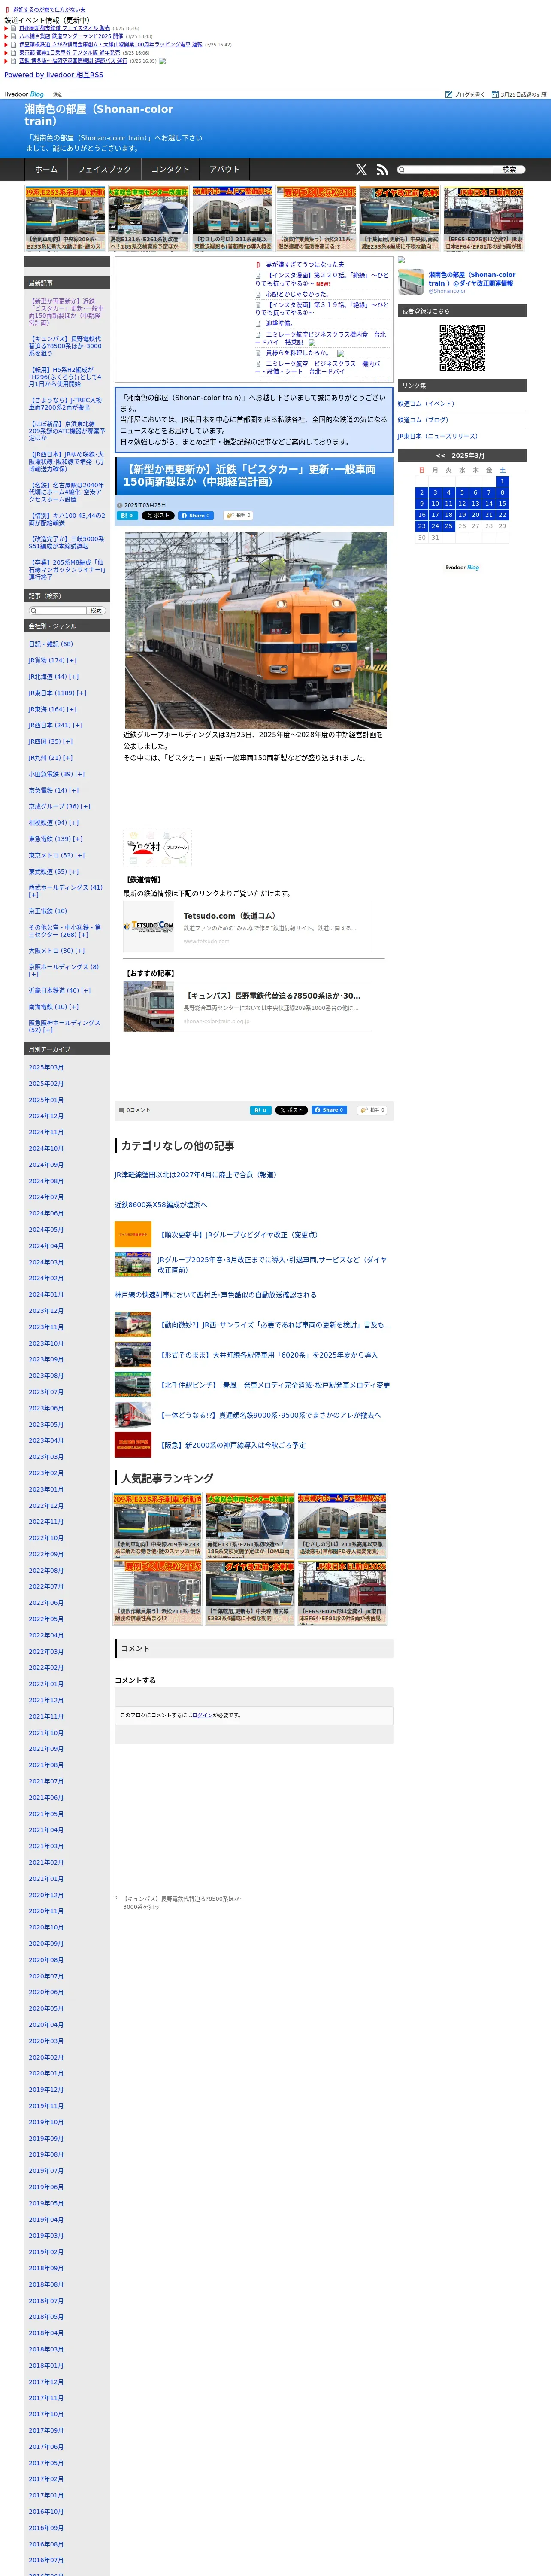Viewport: 551px width, 2576px height.
Task: Expand 東急電鉄 (139) category with [+]
Action: [x=78, y=839]
